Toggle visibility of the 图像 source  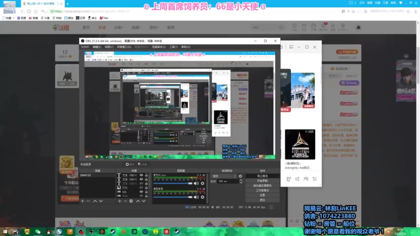[141, 188]
